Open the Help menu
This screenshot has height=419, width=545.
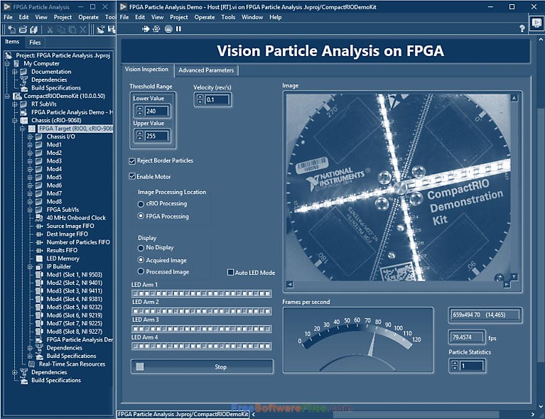pyautogui.click(x=275, y=17)
